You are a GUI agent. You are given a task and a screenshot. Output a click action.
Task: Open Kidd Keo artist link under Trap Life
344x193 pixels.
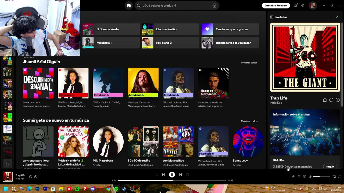(276, 103)
